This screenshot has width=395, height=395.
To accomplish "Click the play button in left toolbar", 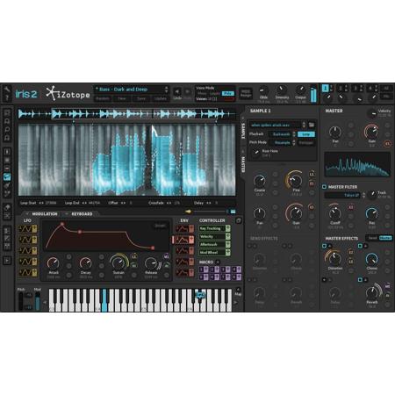I will click(7, 261).
